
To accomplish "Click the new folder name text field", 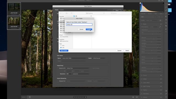I will pyautogui.click(x=79, y=24).
